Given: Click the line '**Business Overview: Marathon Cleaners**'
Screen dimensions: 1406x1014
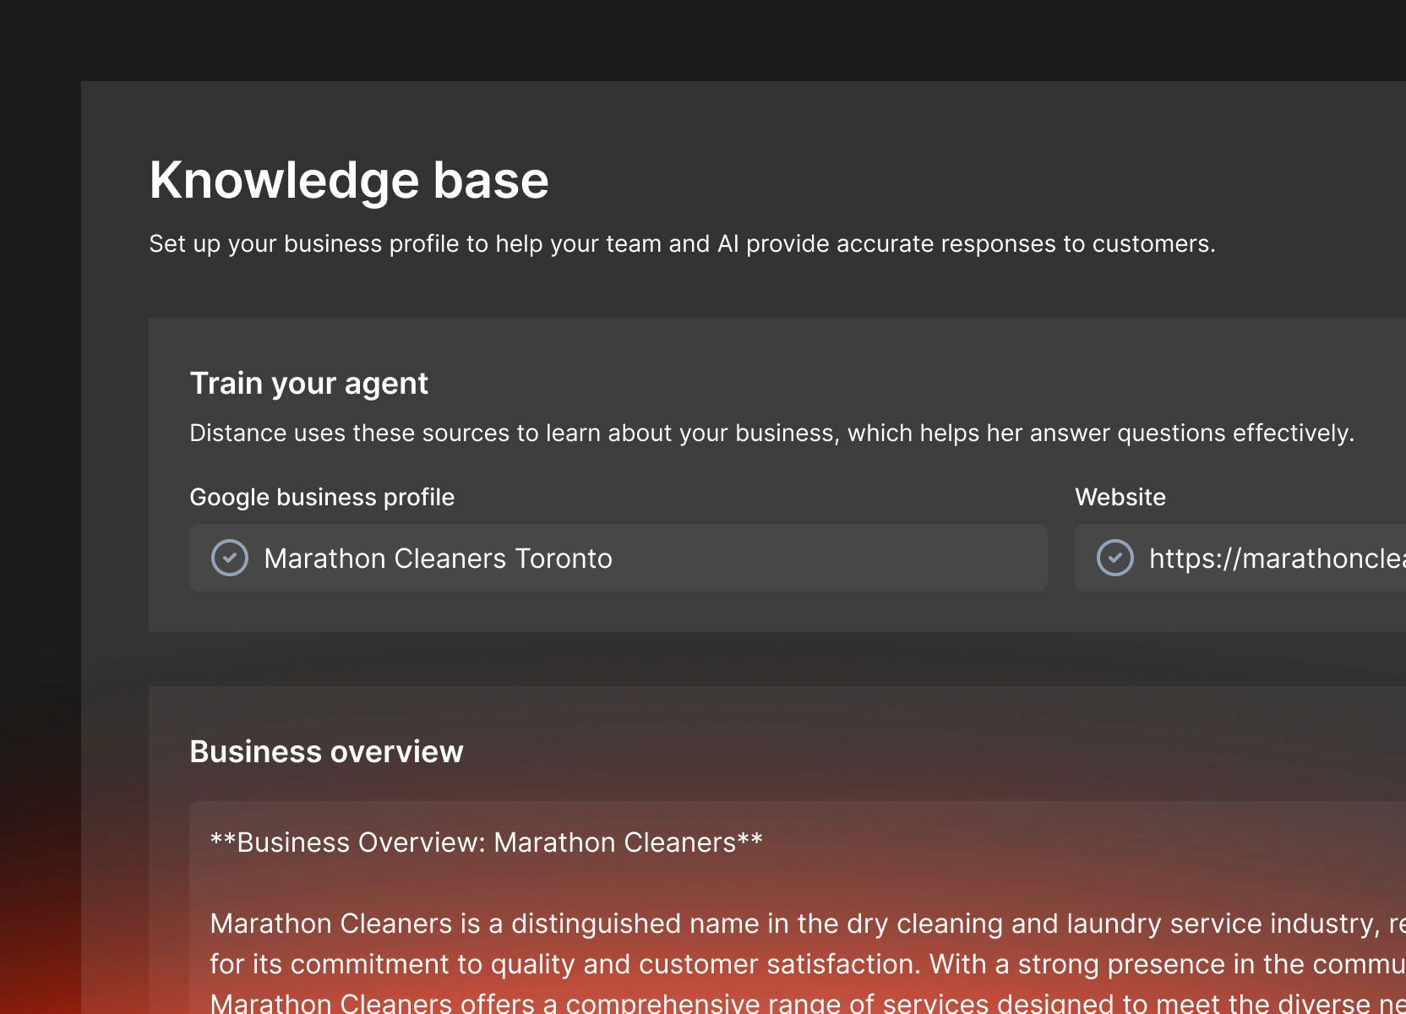Looking at the screenshot, I should coord(486,842).
